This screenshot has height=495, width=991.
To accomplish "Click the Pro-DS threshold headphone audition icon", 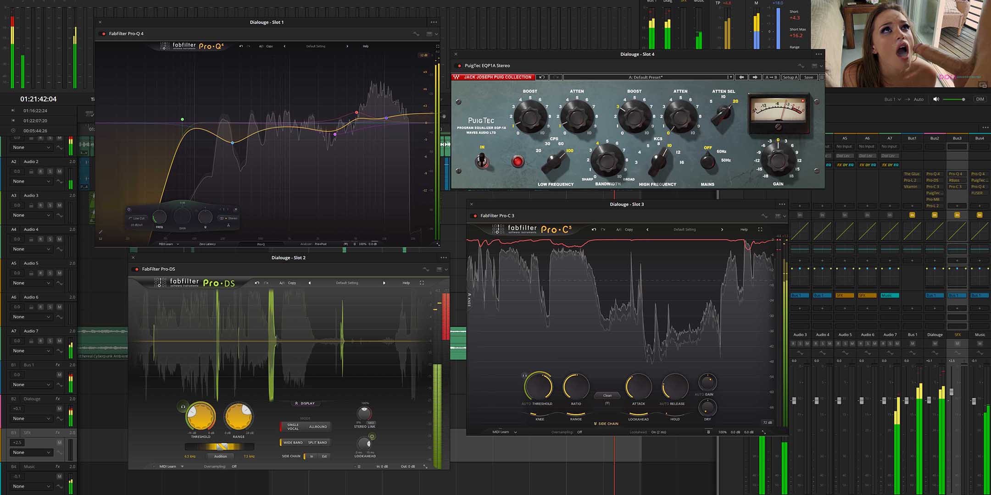I will tap(183, 407).
